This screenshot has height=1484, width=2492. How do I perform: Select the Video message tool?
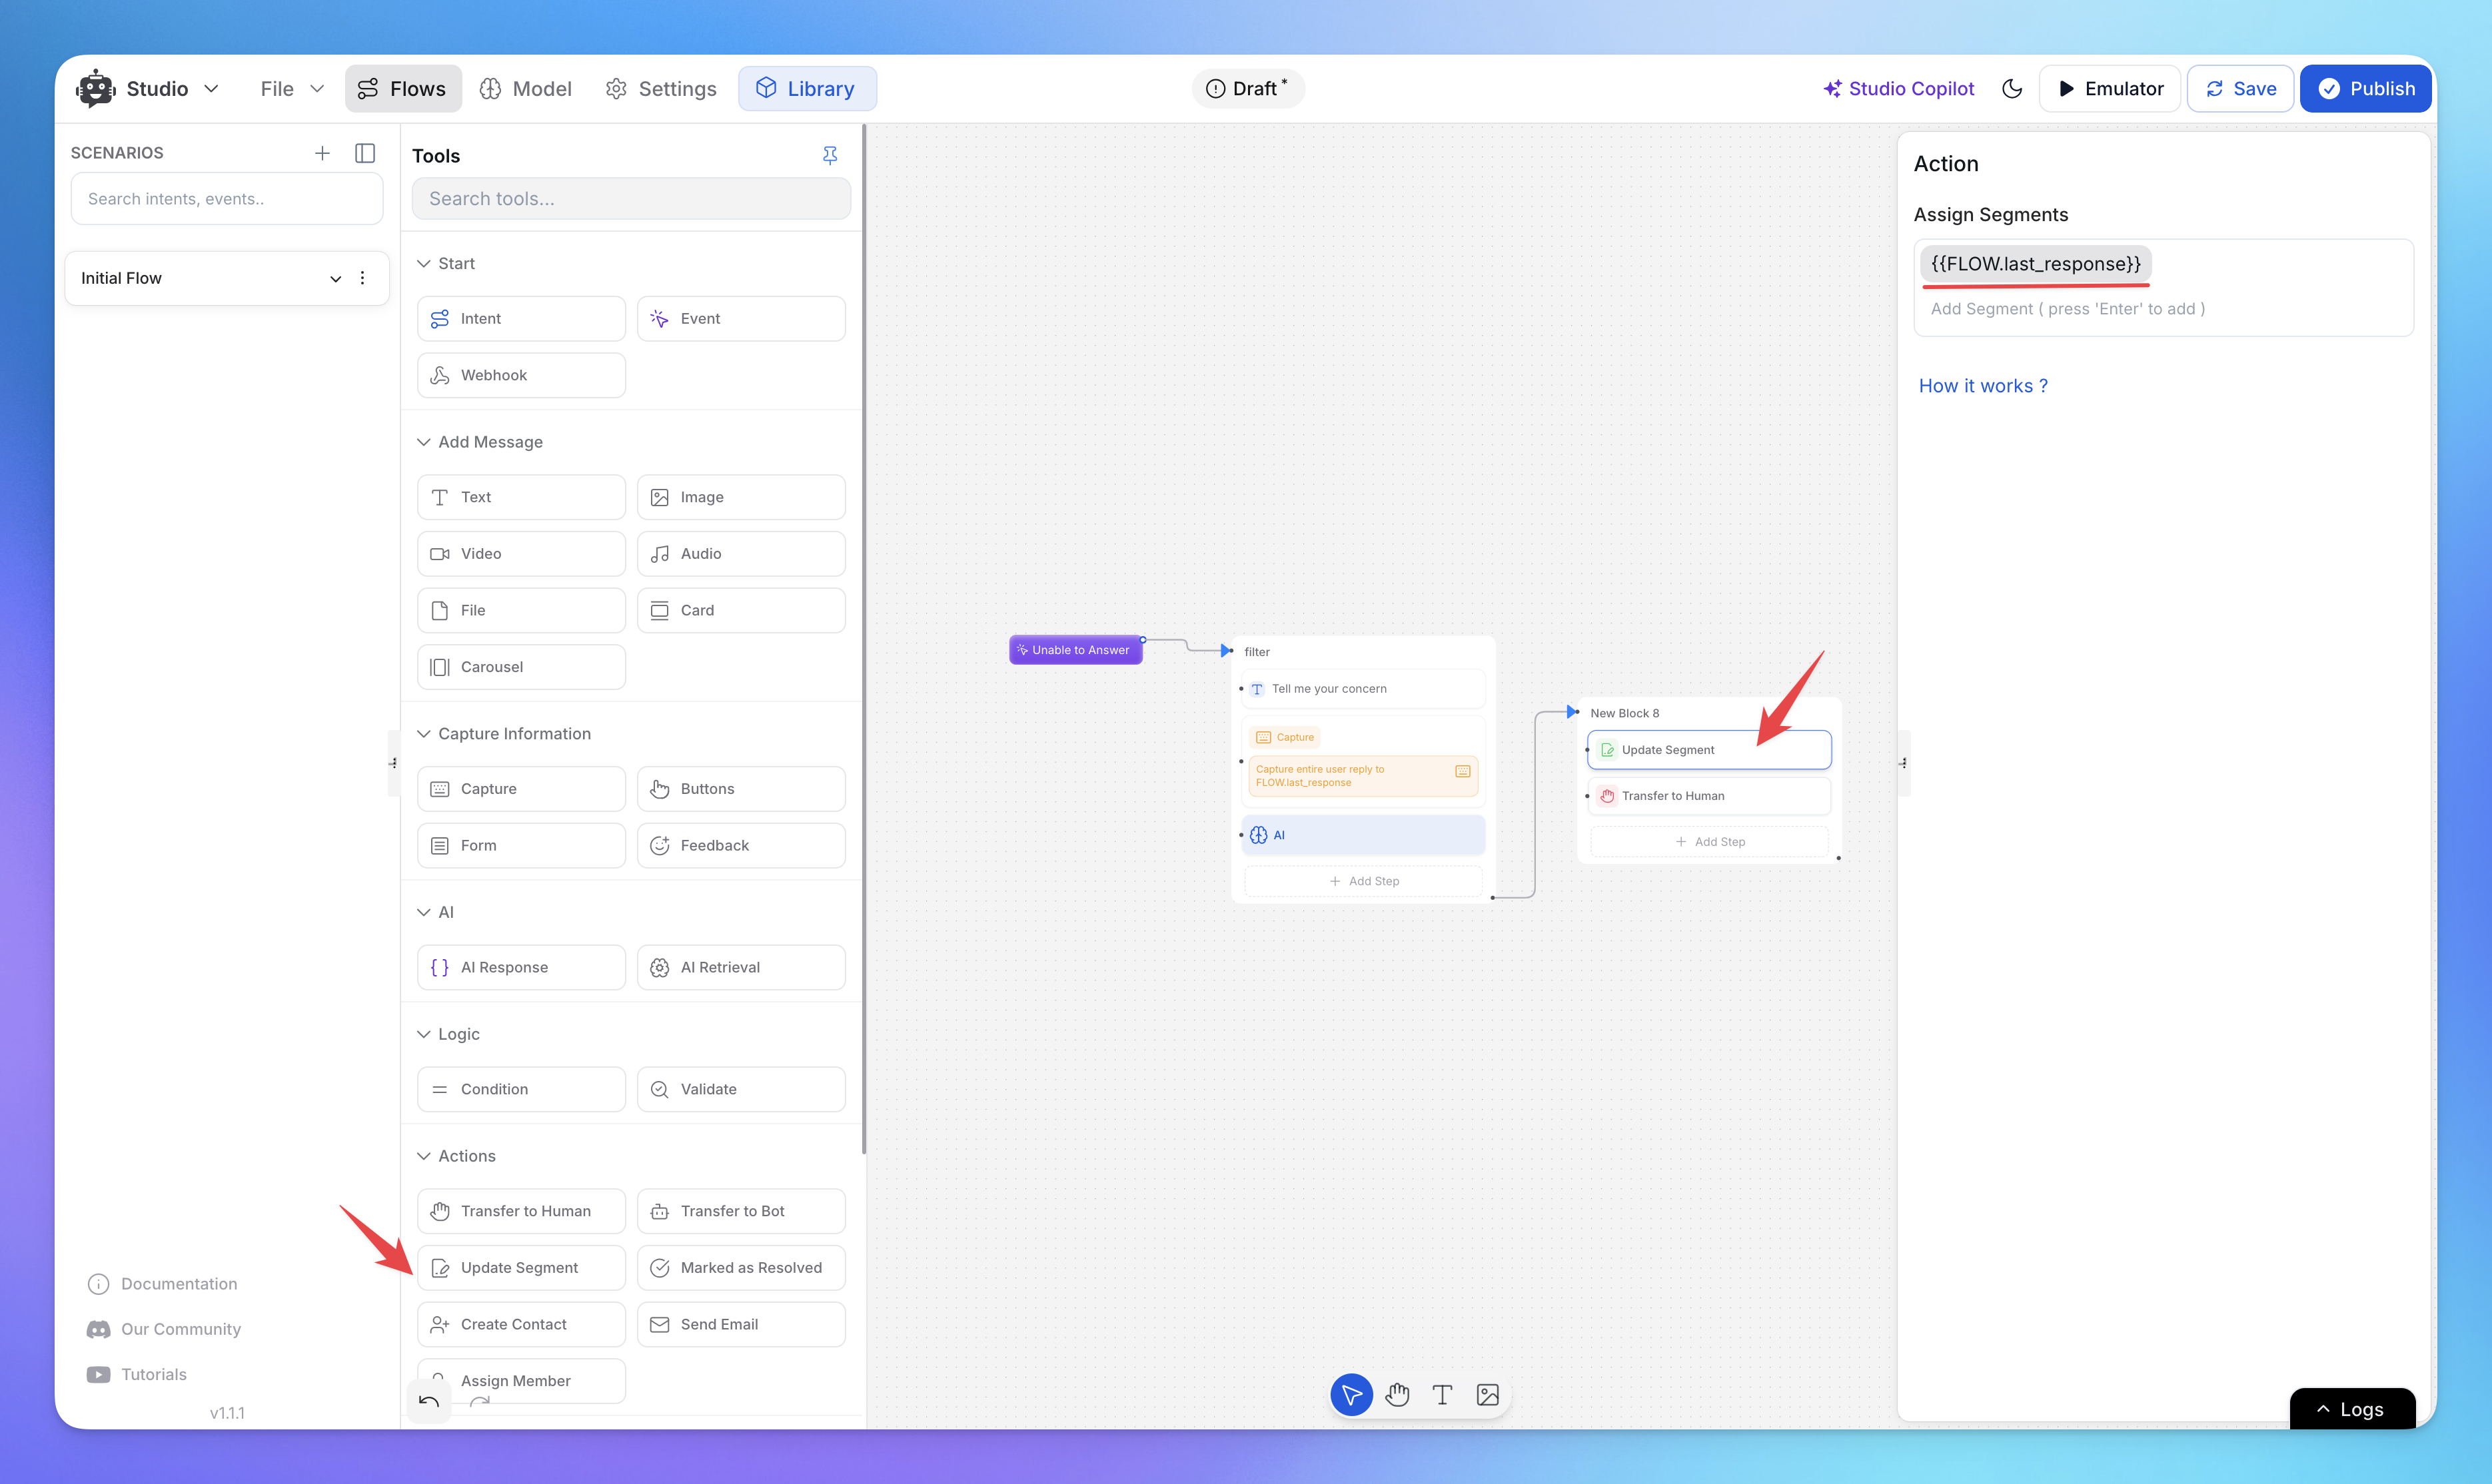click(x=521, y=553)
